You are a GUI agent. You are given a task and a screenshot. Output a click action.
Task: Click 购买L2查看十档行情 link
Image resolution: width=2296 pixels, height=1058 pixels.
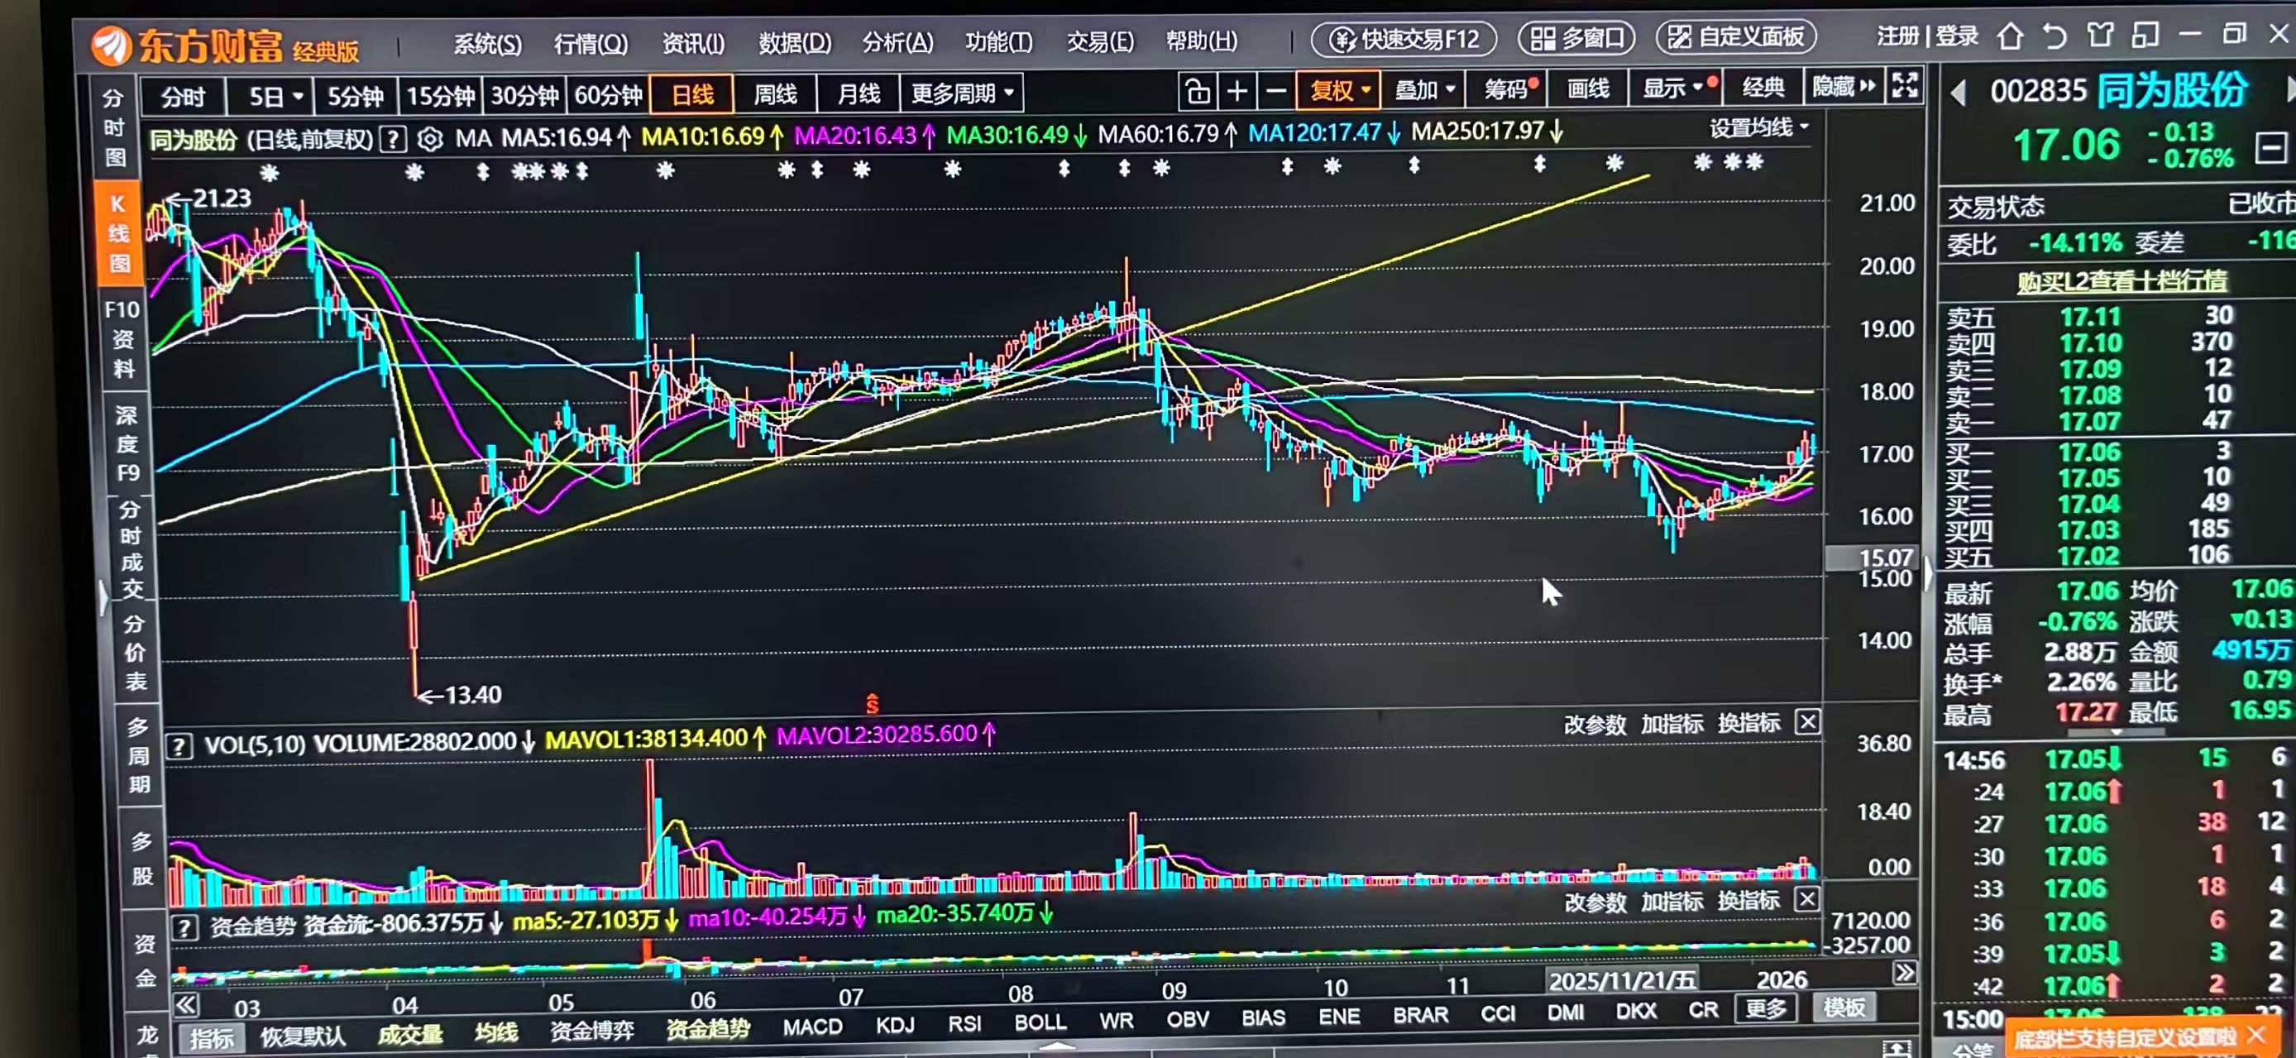point(2122,280)
